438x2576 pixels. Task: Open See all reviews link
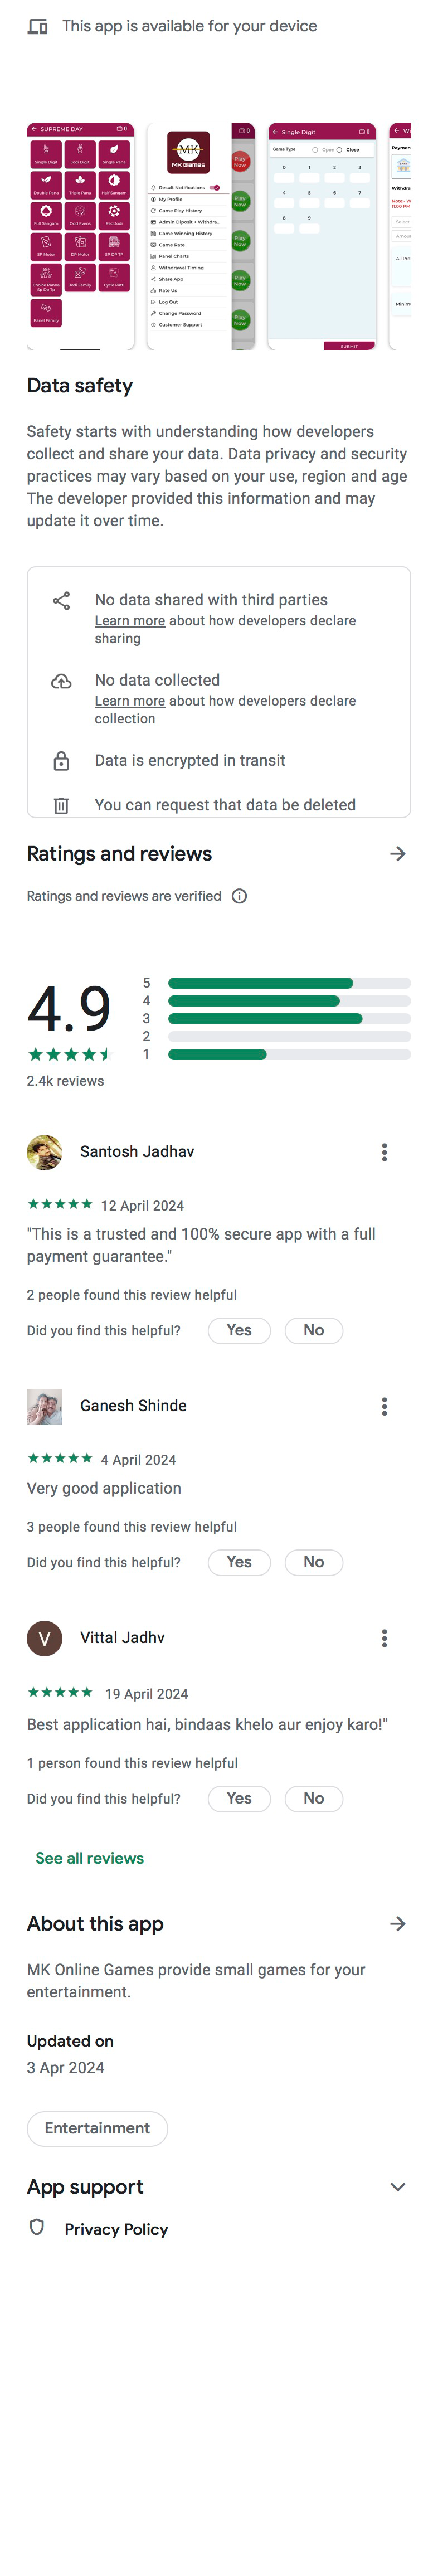coord(90,1858)
